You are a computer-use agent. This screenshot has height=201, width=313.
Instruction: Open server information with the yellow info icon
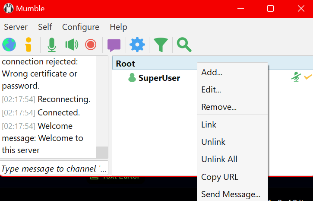coord(28,45)
